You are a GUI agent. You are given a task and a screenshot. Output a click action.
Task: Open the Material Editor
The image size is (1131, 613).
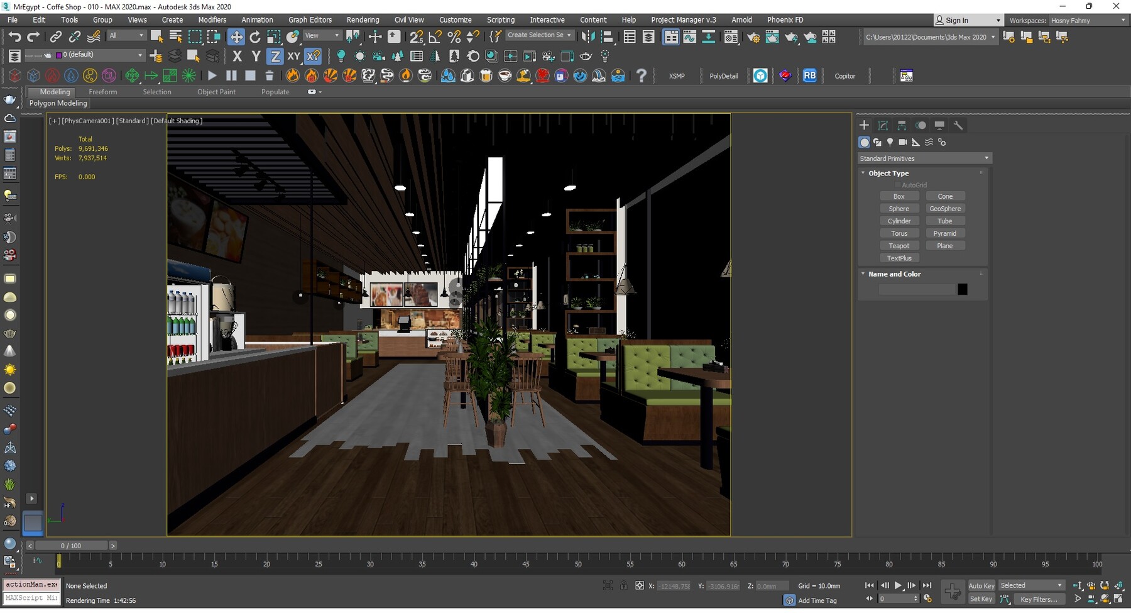(731, 37)
